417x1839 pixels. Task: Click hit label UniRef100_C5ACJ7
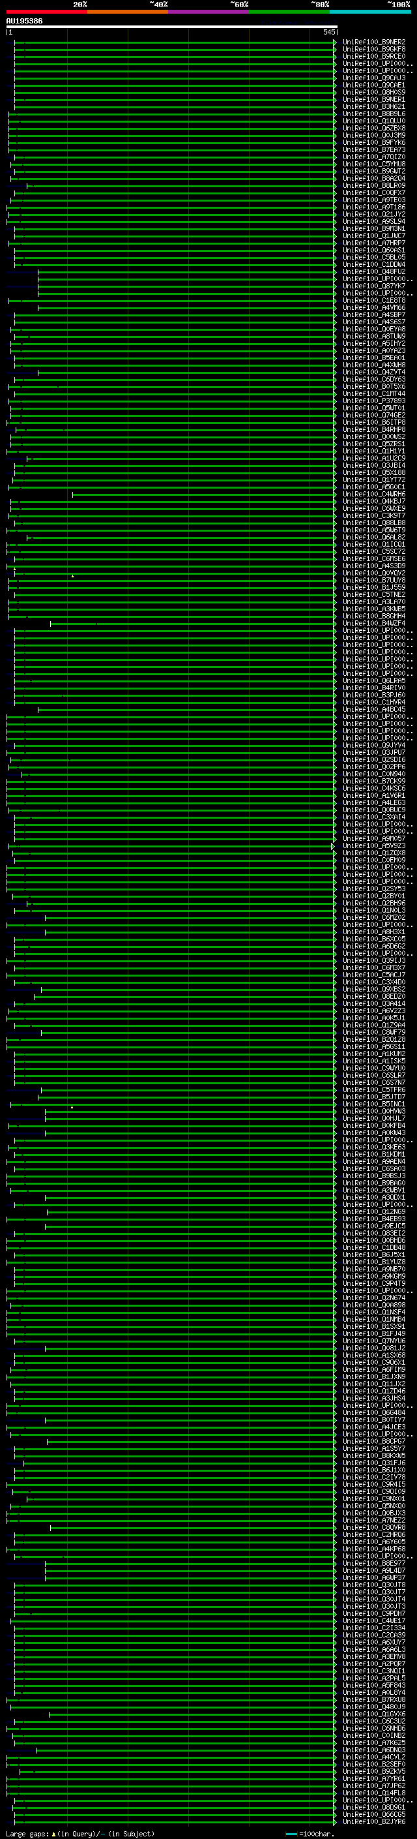[x=374, y=975]
